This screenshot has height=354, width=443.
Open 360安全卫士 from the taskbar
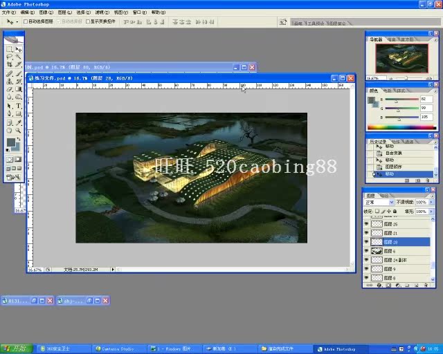(64, 348)
